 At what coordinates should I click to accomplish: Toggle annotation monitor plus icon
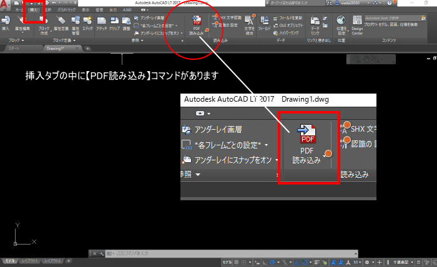click(x=380, y=262)
